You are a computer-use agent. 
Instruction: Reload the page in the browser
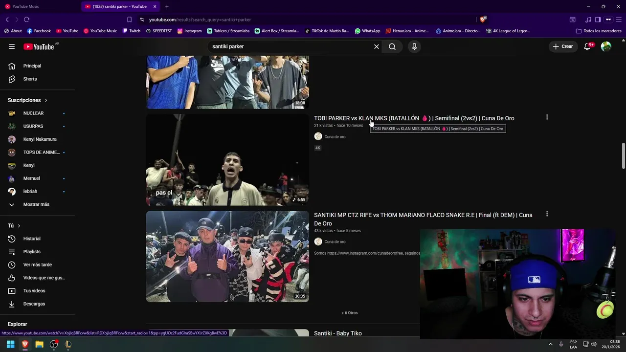[26, 20]
